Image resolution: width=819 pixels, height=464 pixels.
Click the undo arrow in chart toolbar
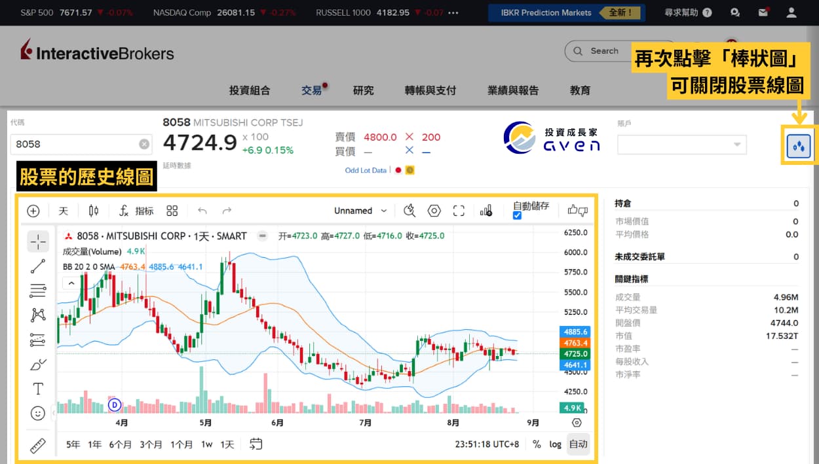(x=202, y=211)
